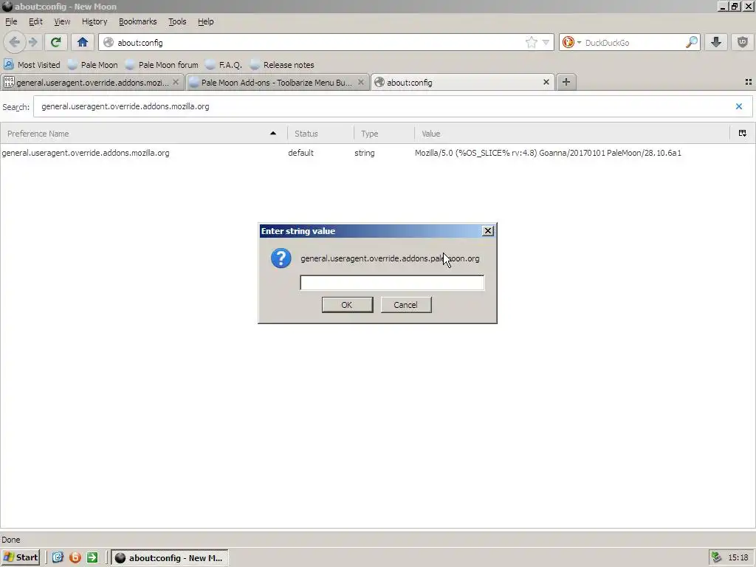
Task: Open the Pale Moon forum bookmark
Action: 162,65
